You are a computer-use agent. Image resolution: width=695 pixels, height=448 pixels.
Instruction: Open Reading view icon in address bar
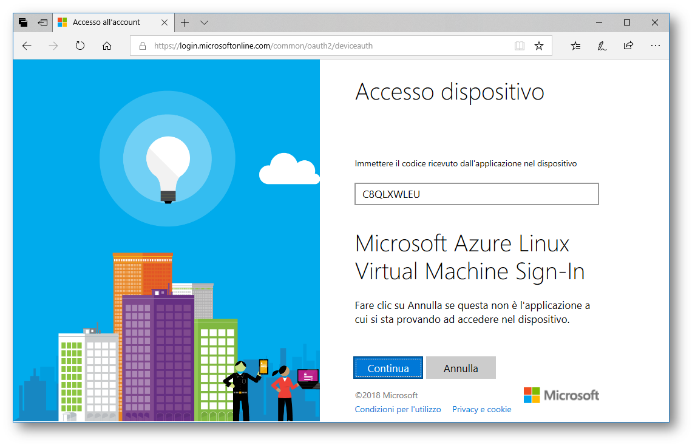[520, 46]
